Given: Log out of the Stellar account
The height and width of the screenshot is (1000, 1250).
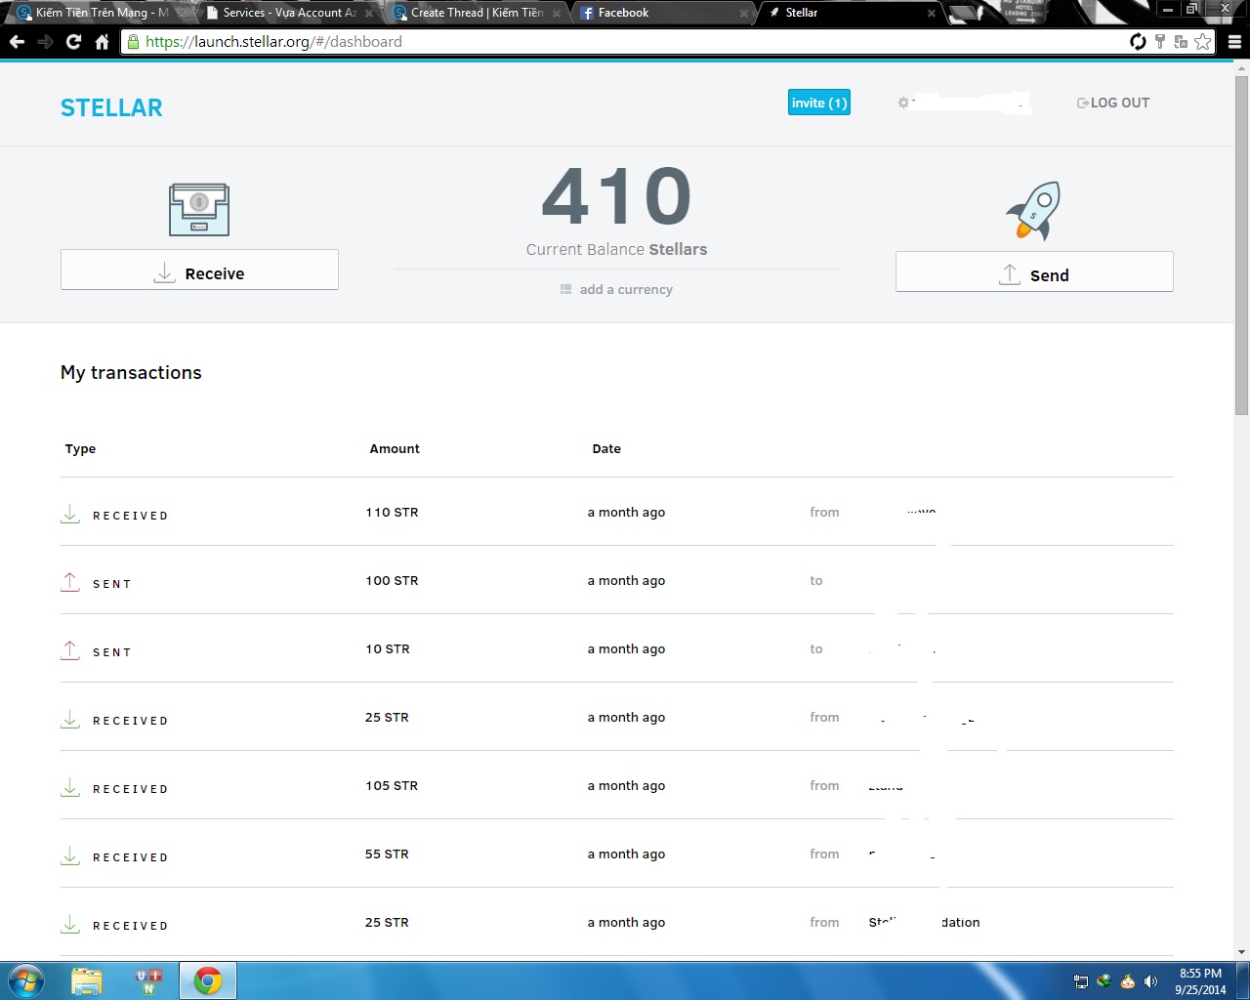Looking at the screenshot, I should pyautogui.click(x=1113, y=103).
